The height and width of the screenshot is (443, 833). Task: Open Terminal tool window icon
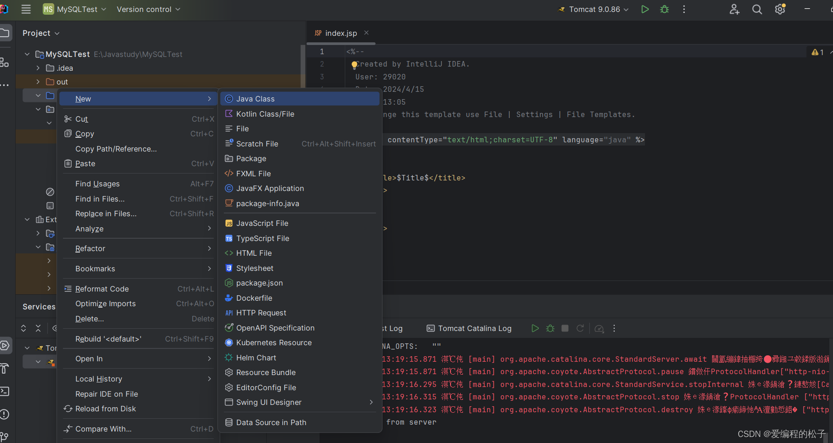point(5,391)
